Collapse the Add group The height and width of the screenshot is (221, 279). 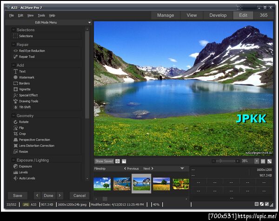(x=13, y=65)
